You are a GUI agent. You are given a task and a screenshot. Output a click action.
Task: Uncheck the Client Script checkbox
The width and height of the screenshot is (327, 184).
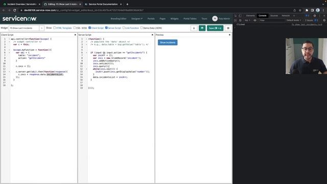(x=90, y=28)
